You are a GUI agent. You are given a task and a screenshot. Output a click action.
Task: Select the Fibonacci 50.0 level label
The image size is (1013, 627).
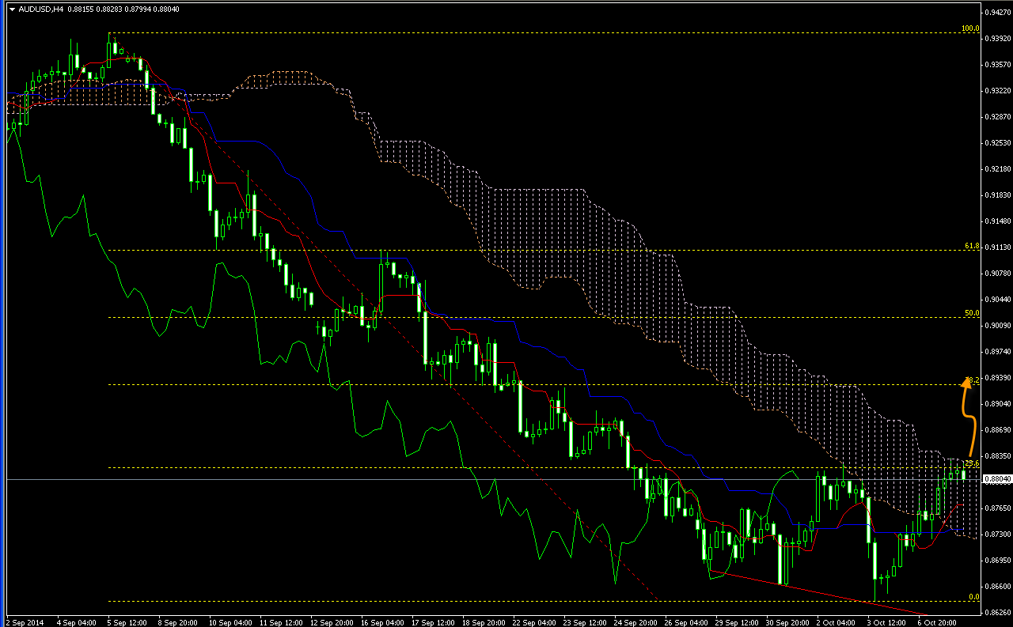click(972, 313)
